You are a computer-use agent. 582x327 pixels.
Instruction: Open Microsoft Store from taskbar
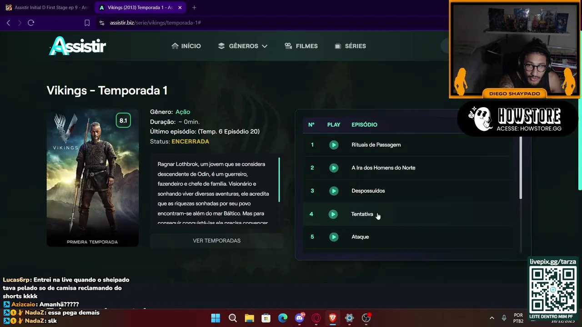[x=266, y=318]
